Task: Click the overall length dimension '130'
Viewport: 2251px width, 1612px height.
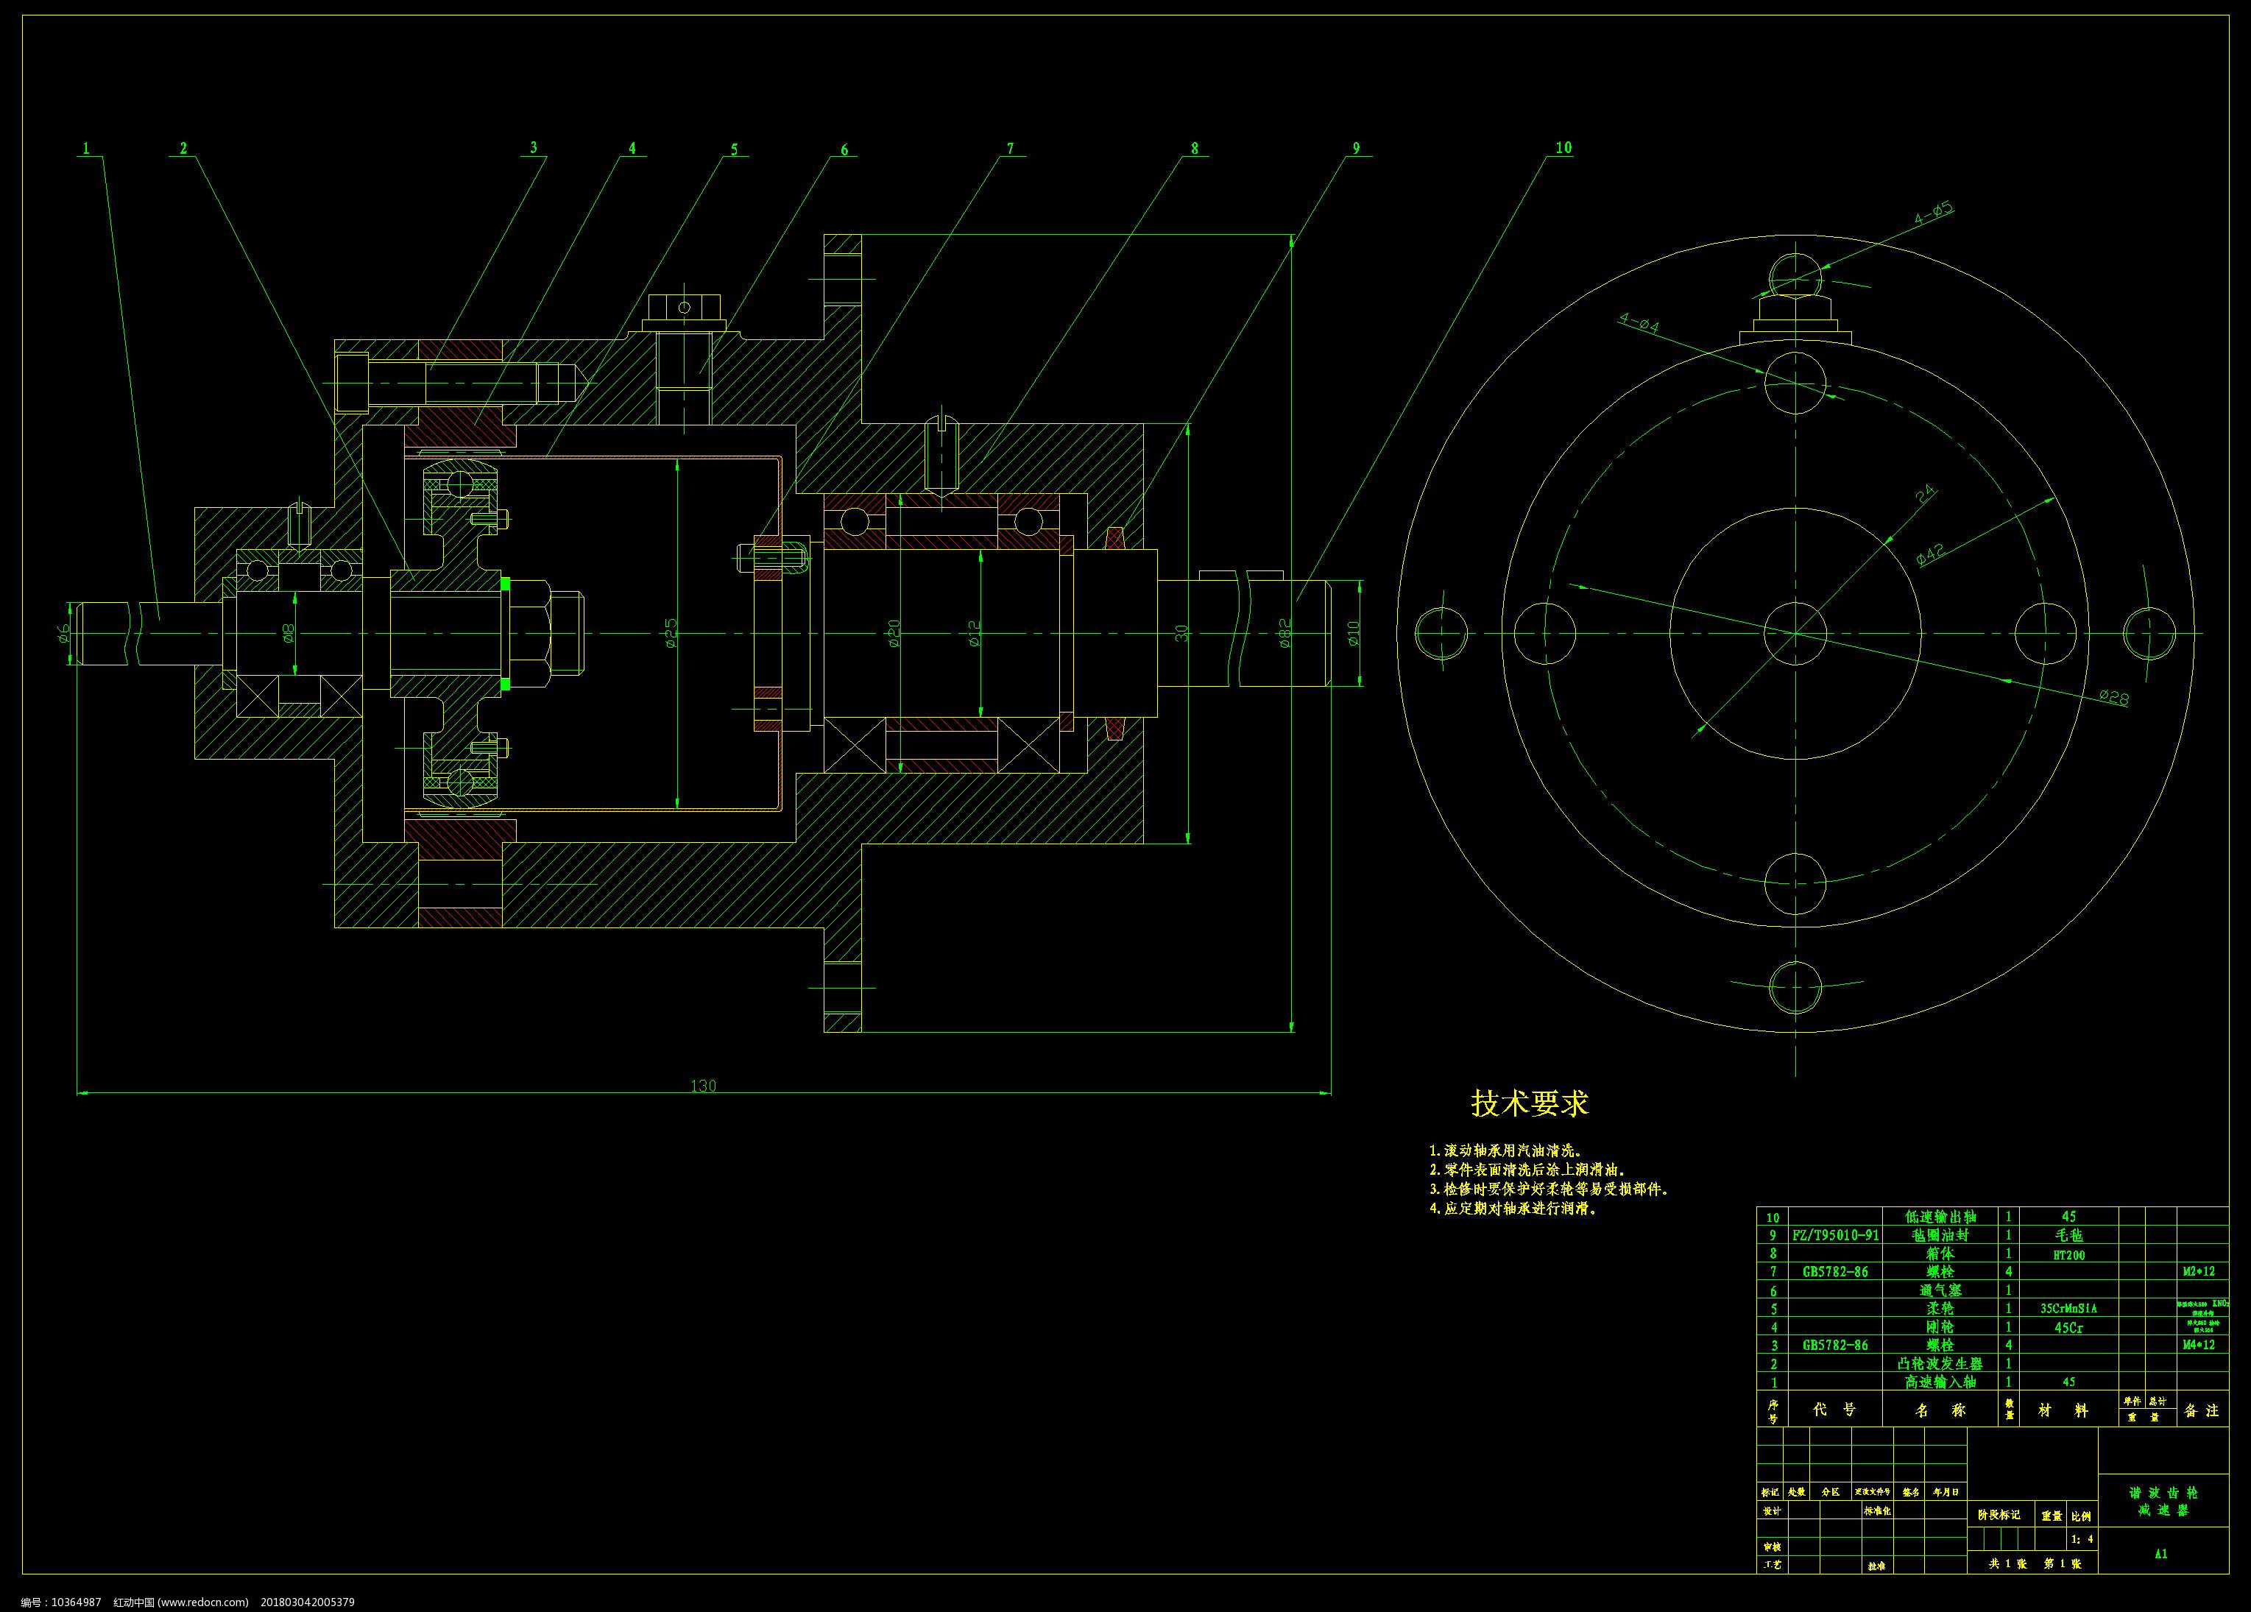Action: pos(703,1086)
